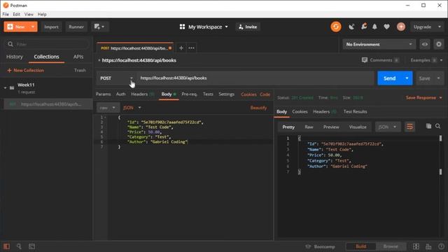
Task: Click the status bar icon beside help
Action: (428, 246)
